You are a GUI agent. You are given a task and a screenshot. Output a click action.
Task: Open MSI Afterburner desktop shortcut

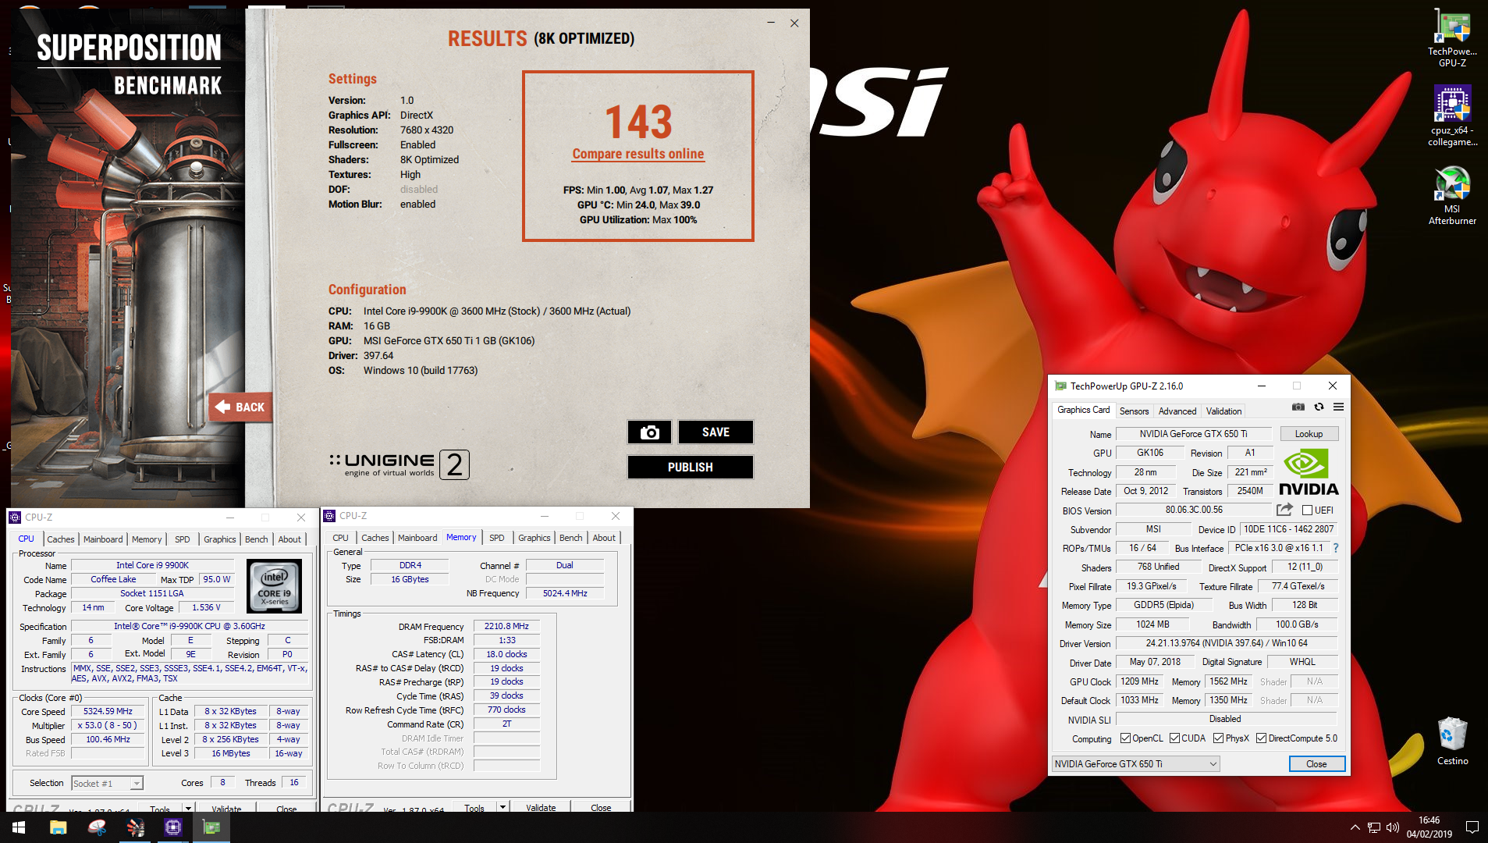coord(1452,196)
